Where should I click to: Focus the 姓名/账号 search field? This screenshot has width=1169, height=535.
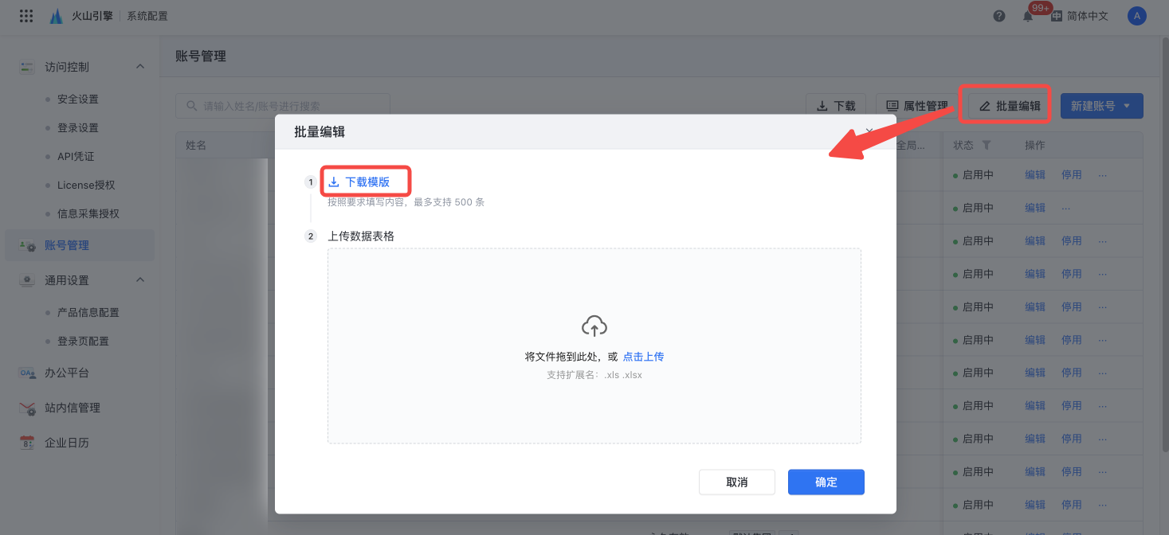click(x=283, y=106)
